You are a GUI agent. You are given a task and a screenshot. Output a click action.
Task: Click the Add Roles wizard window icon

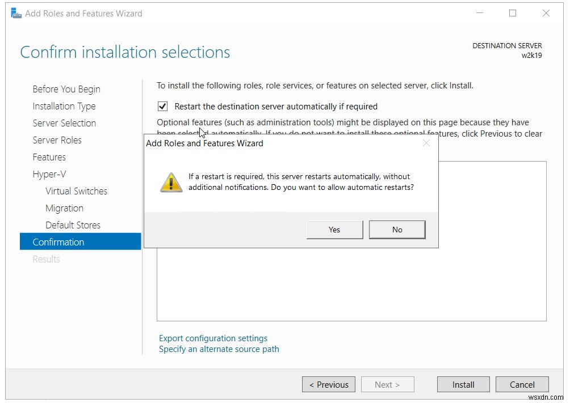click(x=15, y=12)
